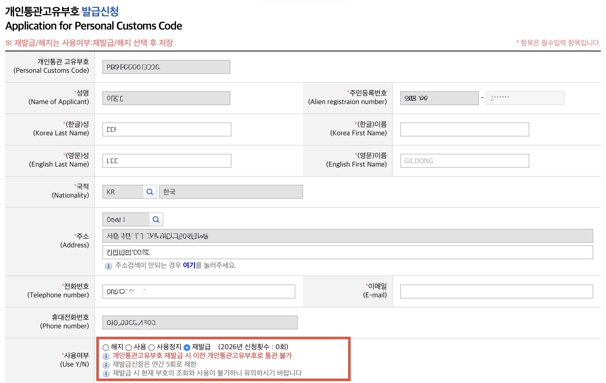This screenshot has width=606, height=383.
Task: Click the English First Name GILDONG field
Action: pos(464,161)
